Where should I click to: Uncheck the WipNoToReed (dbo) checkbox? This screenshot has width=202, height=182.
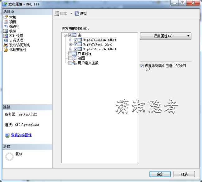(76, 44)
